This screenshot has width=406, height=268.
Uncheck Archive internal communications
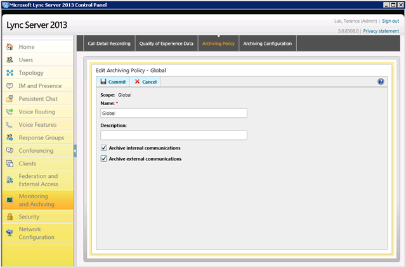tap(104, 148)
